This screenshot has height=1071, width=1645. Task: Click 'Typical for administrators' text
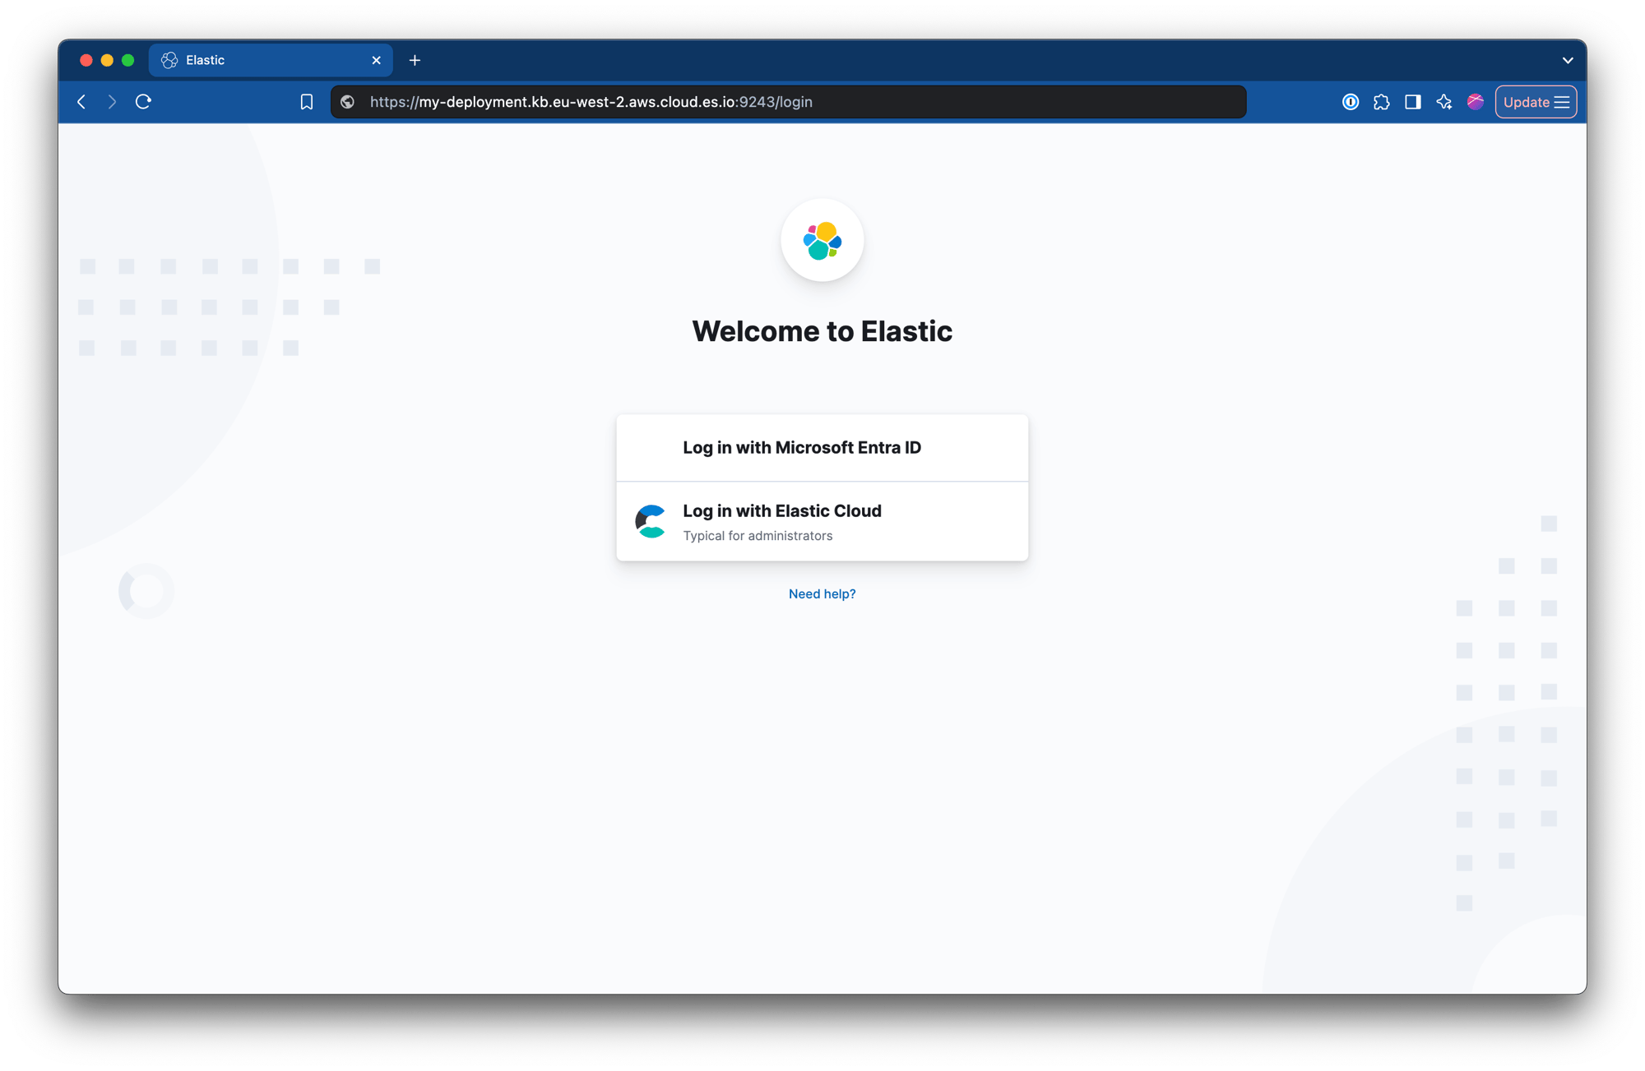click(758, 536)
